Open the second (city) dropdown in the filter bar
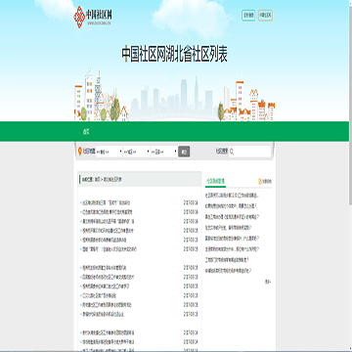Image resolution: width=352 pixels, height=352 pixels. (136, 152)
